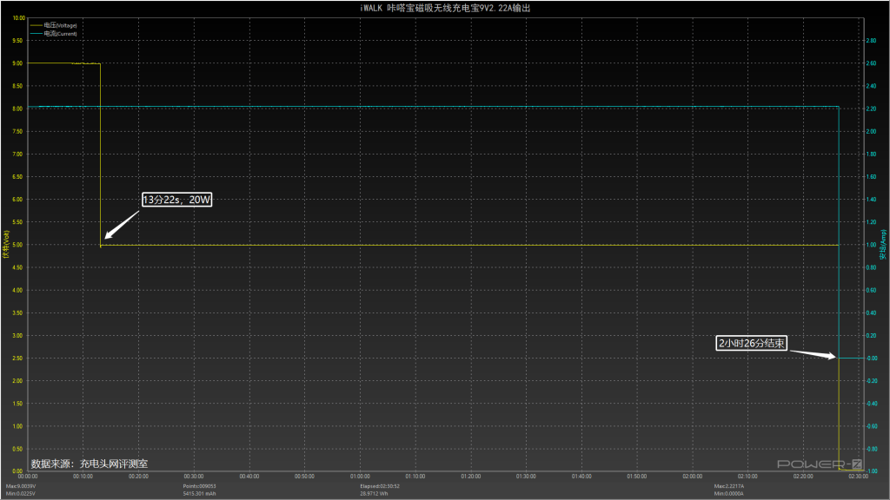Click the Elapsed:02:30:52 status entry

(x=380, y=486)
